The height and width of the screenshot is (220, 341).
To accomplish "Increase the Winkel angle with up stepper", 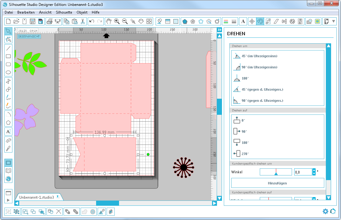I will [314, 170].
